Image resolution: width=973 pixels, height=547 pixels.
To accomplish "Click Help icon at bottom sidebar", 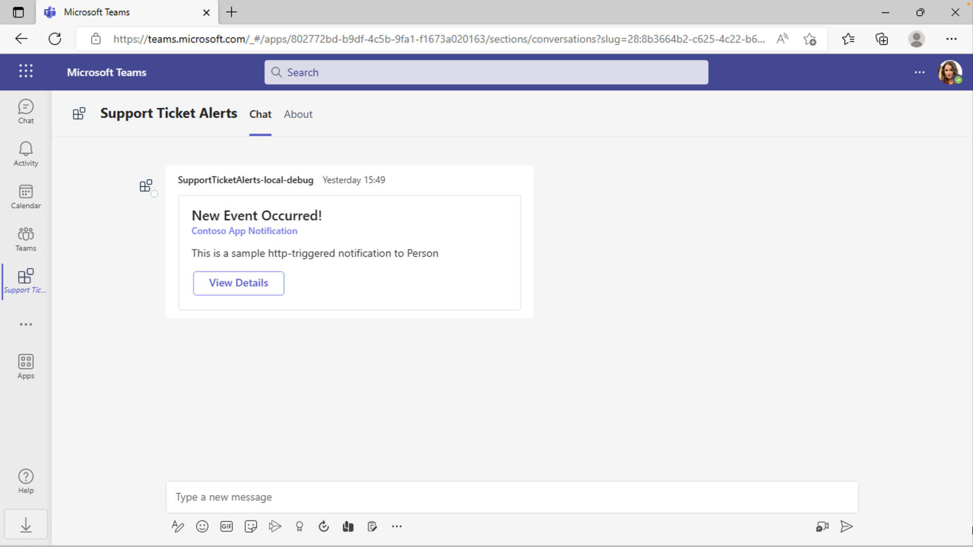I will [26, 481].
